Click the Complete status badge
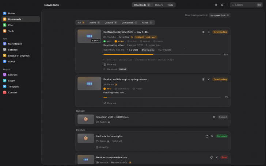 (222, 136)
